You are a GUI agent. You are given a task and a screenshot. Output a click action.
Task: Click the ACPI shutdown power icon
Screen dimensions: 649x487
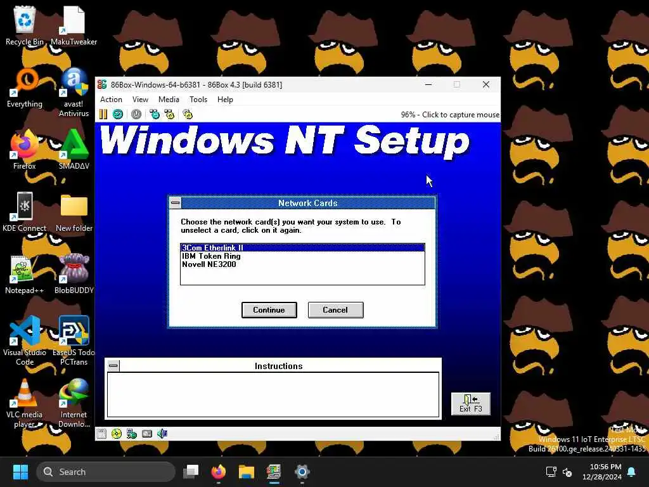pyautogui.click(x=136, y=114)
